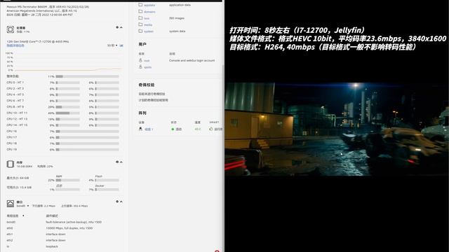Viewport: 449px width, 252px height.
Task: Click the CPU 19 row label
Action: pos(12,149)
